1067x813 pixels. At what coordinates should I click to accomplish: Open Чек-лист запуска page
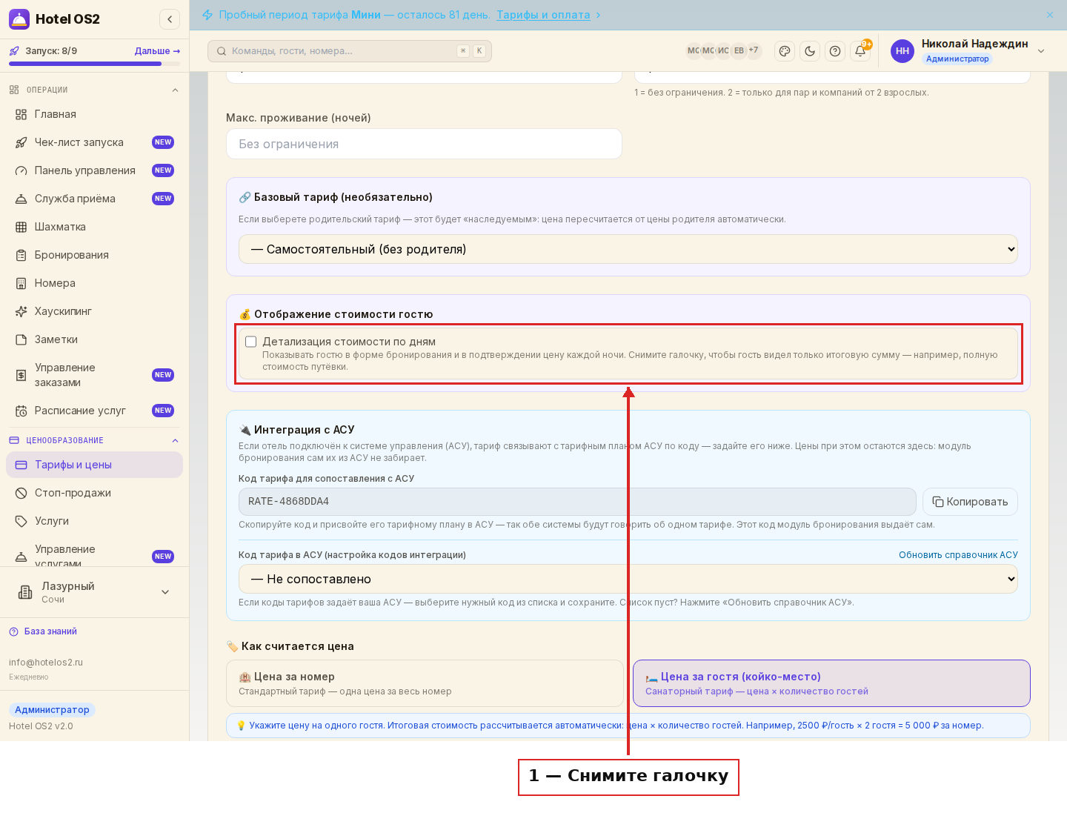(x=94, y=142)
